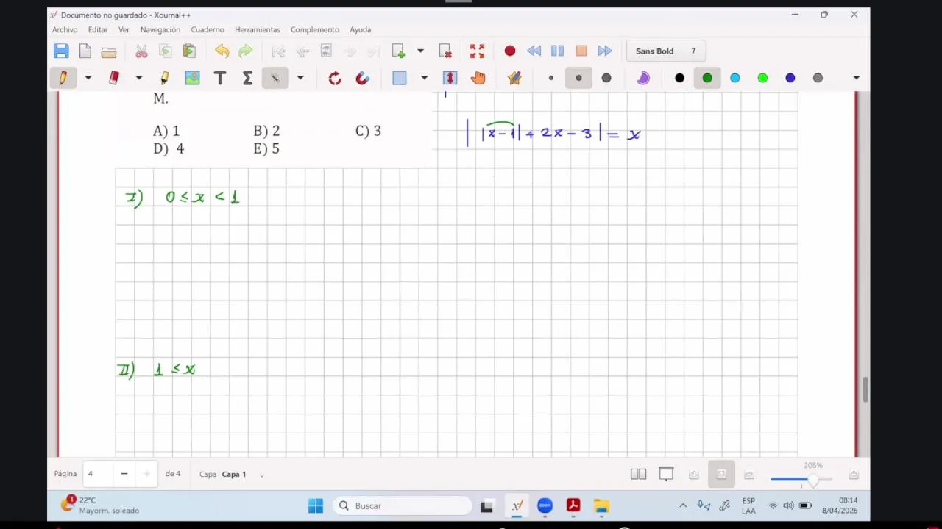Click the vertical scrollbar thumb
This screenshot has width=942, height=529.
click(865, 389)
